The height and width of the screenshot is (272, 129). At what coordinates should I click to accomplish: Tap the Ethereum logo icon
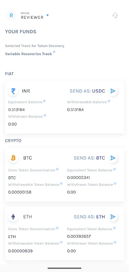point(13,217)
